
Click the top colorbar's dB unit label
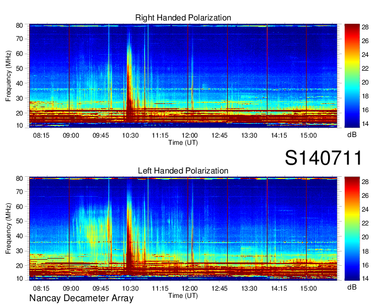(x=352, y=135)
